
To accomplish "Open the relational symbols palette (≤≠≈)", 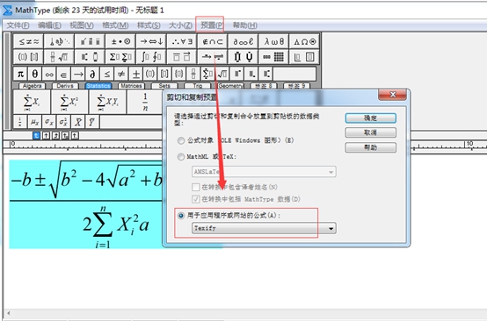I will [29, 41].
